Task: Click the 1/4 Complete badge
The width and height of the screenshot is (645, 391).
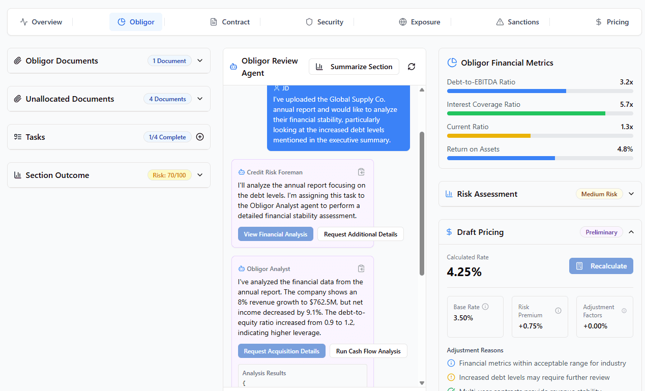Action: click(167, 137)
